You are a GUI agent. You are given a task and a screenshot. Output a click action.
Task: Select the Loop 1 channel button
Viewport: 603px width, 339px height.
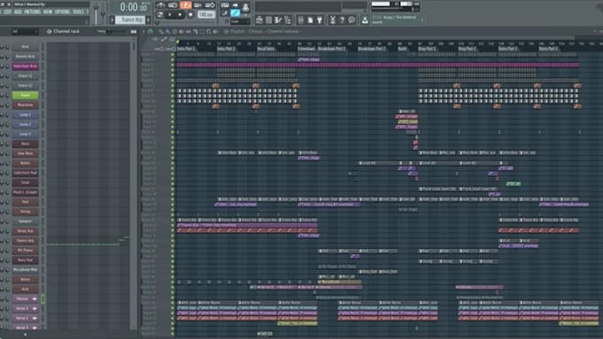point(25,115)
